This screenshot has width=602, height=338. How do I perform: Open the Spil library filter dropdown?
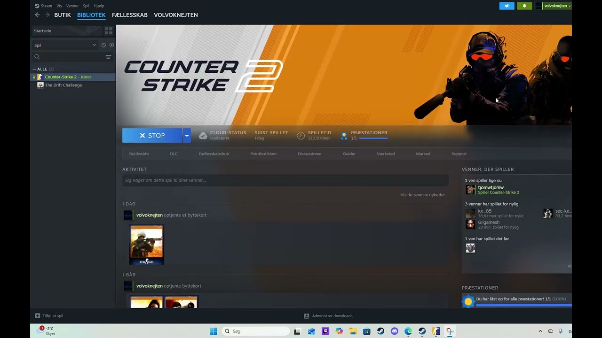(65, 45)
